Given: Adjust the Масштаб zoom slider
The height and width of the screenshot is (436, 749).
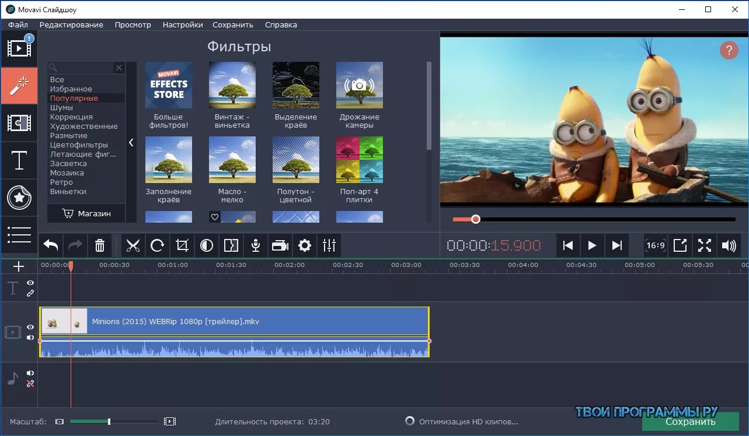Looking at the screenshot, I should [114, 421].
